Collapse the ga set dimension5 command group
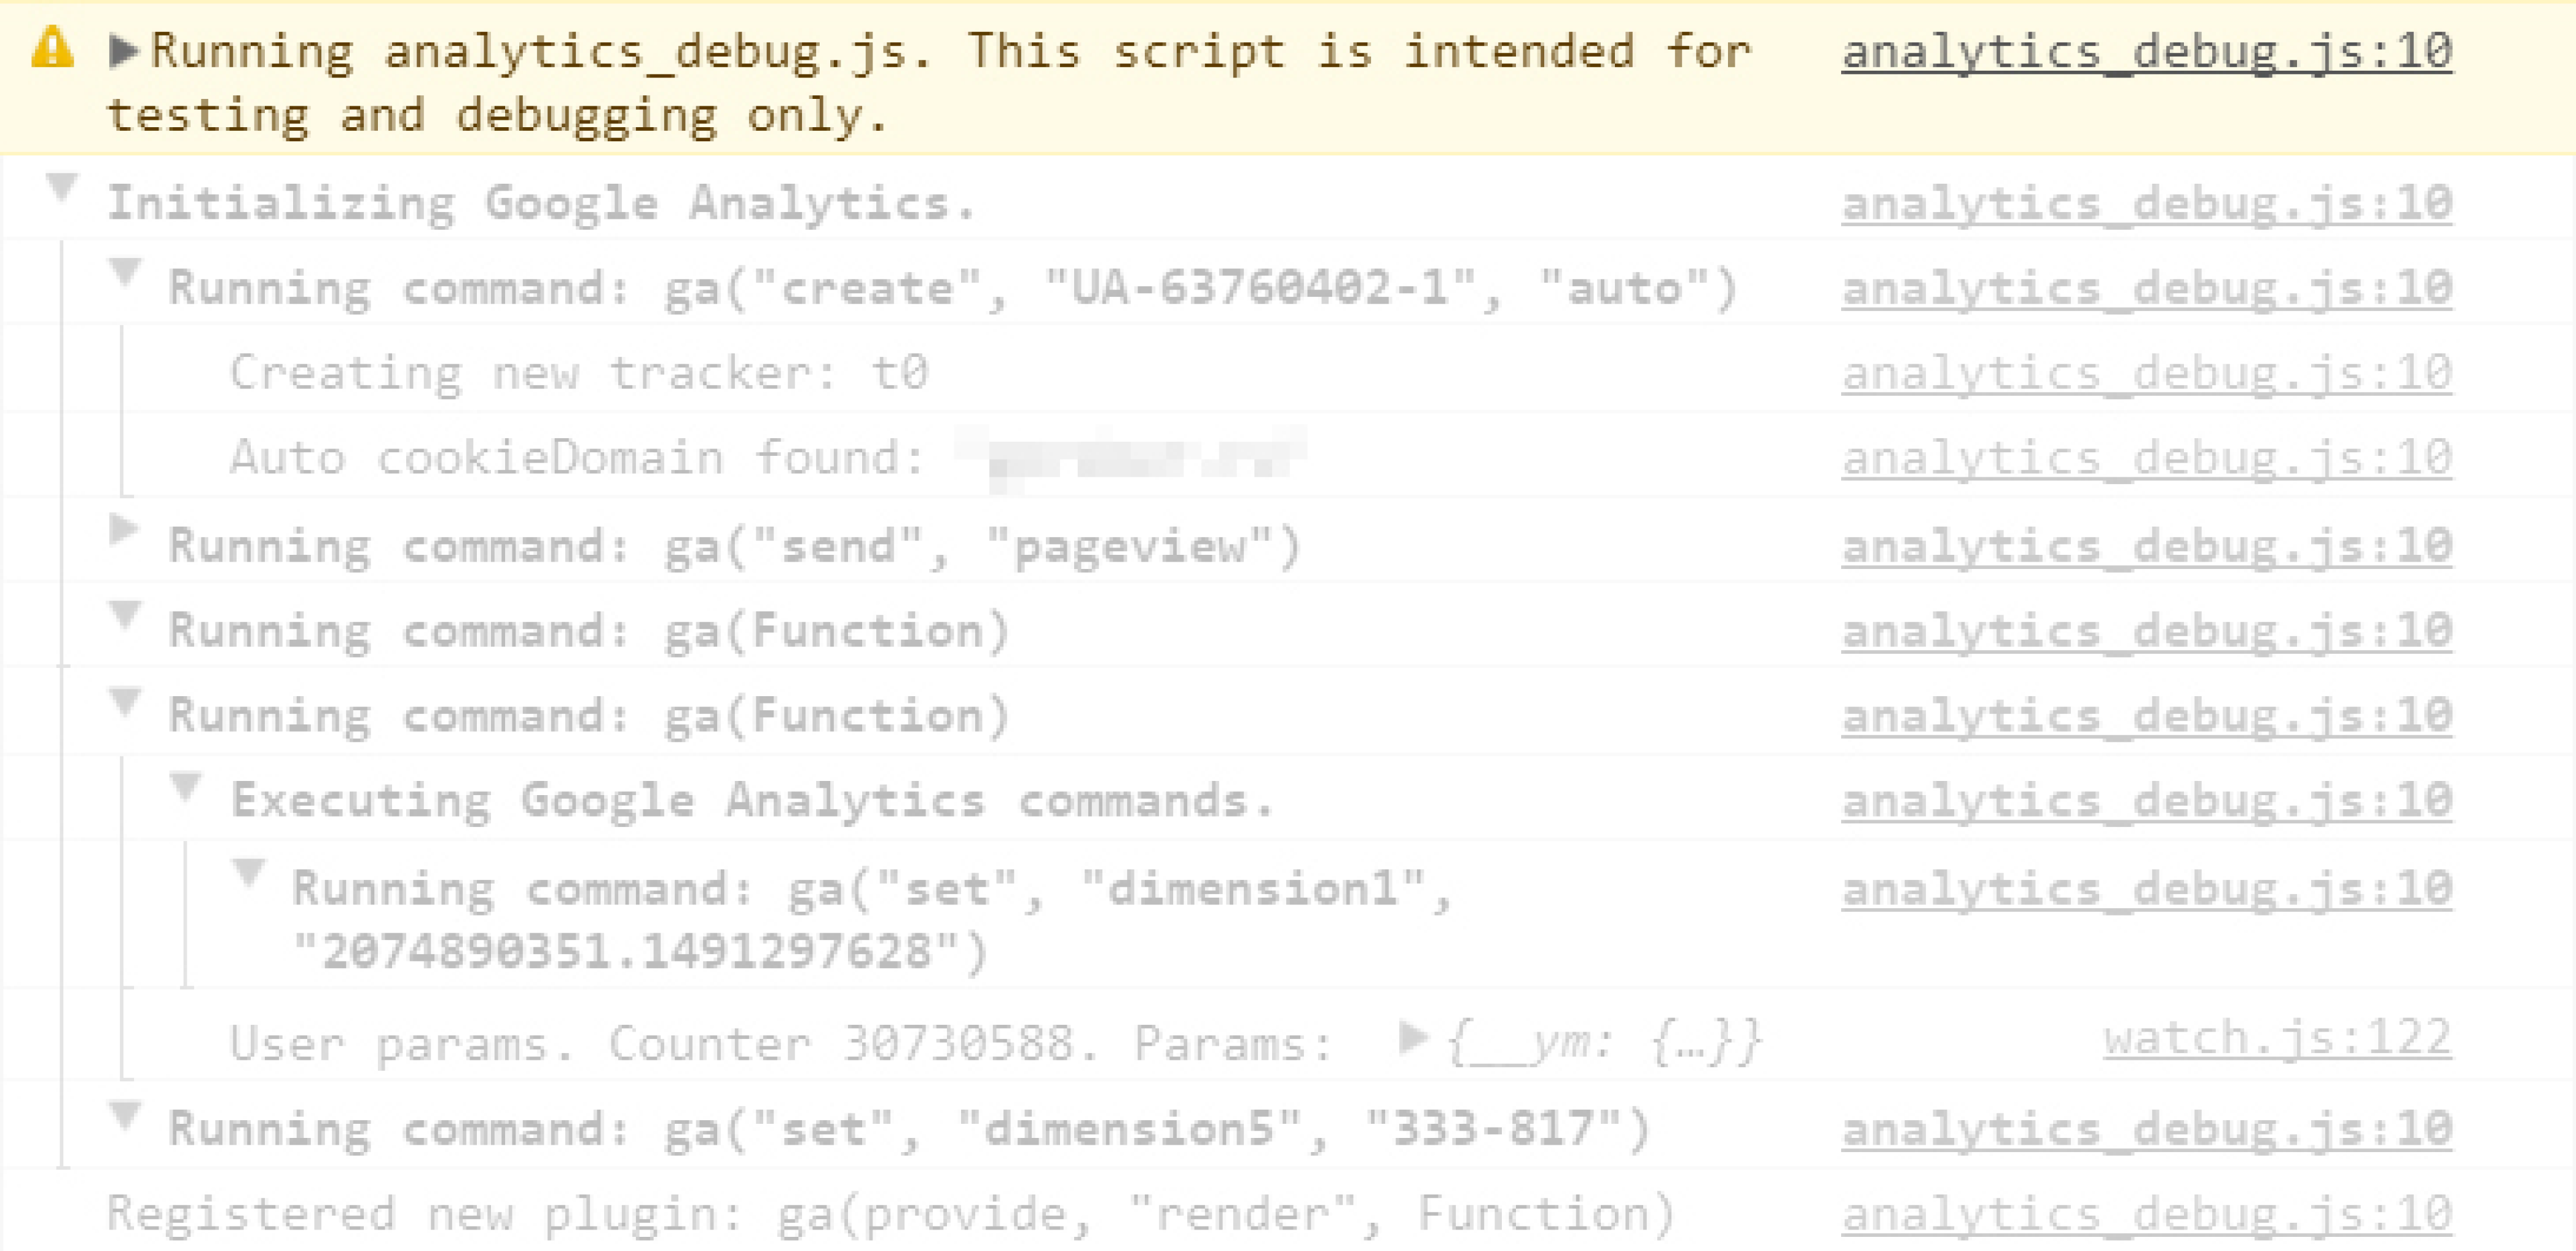 pyautogui.click(x=124, y=1115)
